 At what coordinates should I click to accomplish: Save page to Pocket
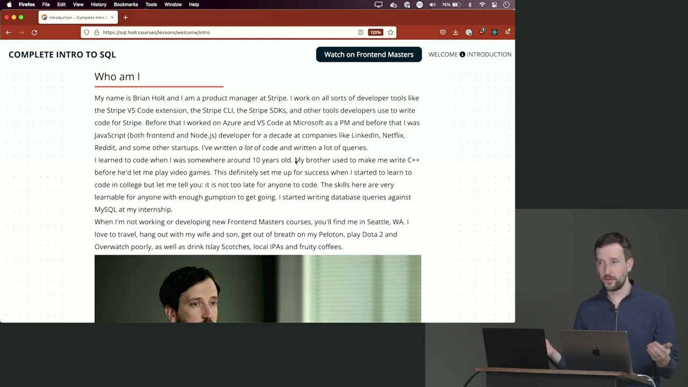pyautogui.click(x=443, y=32)
